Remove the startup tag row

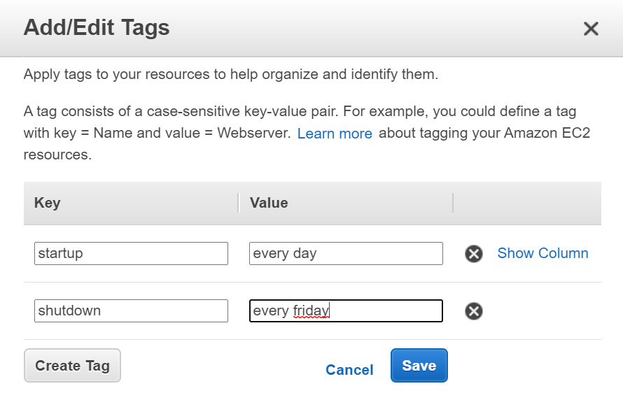click(474, 254)
